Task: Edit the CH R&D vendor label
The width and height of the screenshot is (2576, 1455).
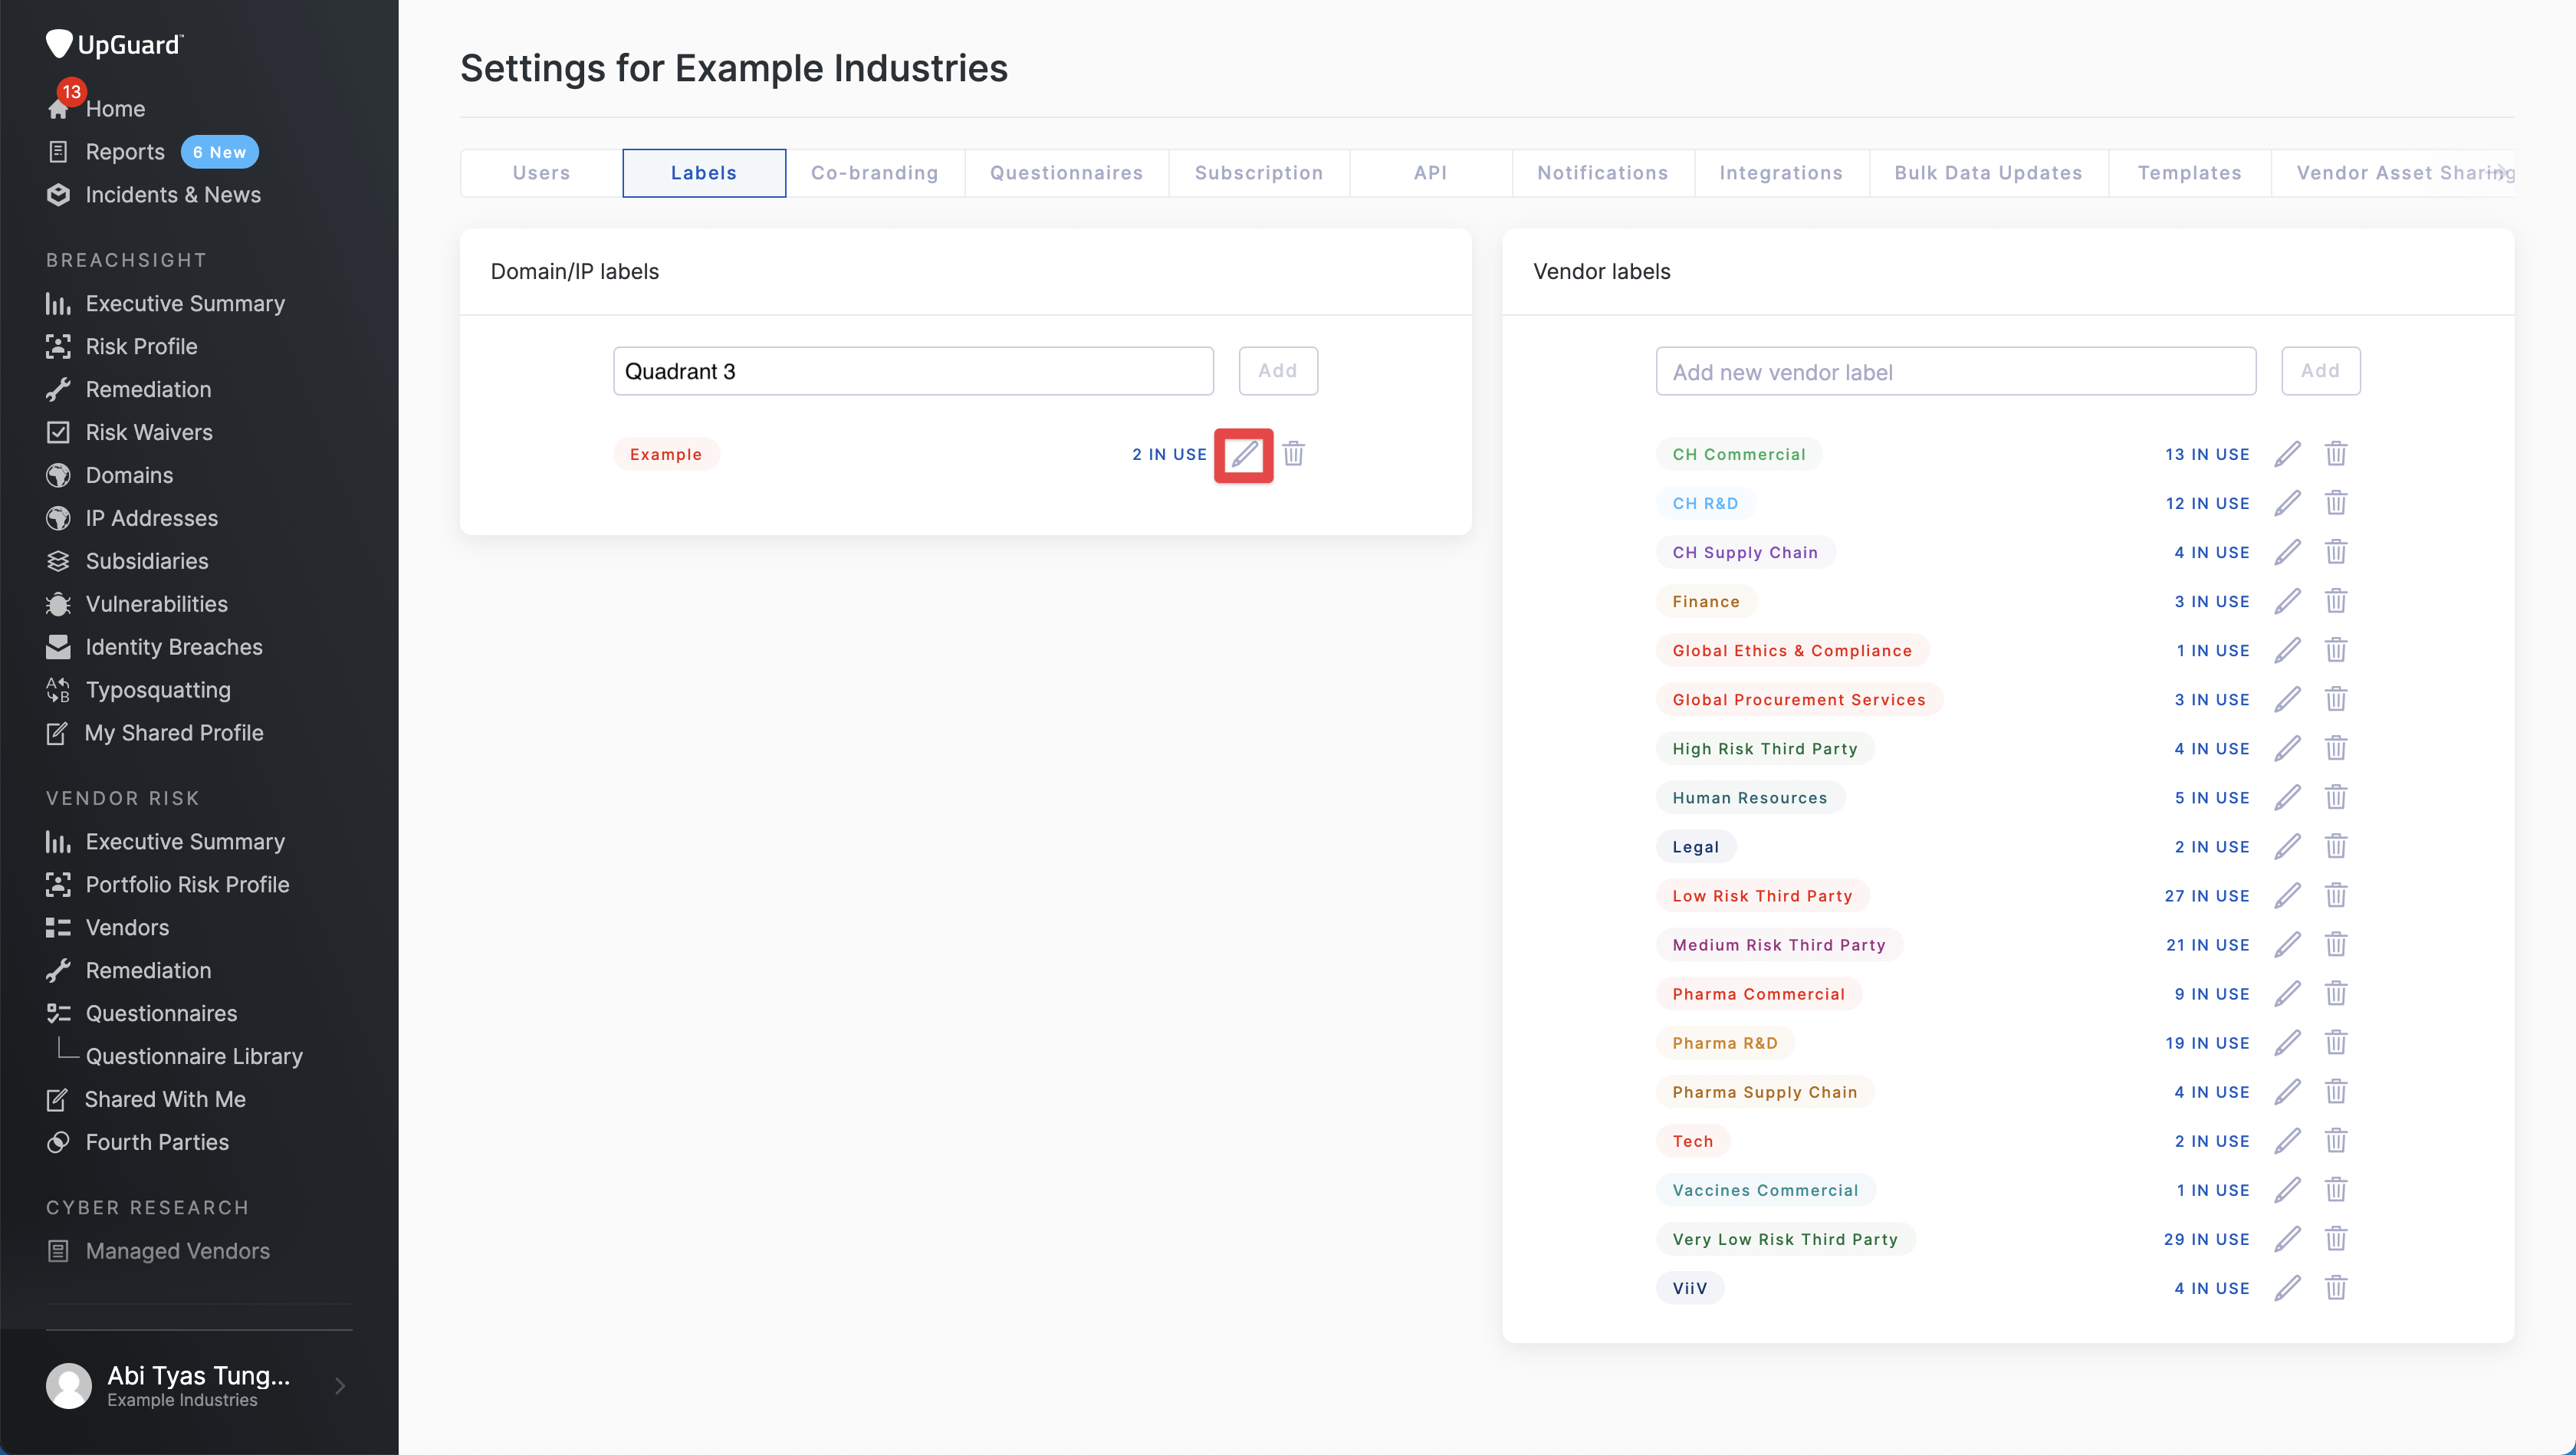Action: click(x=2287, y=503)
